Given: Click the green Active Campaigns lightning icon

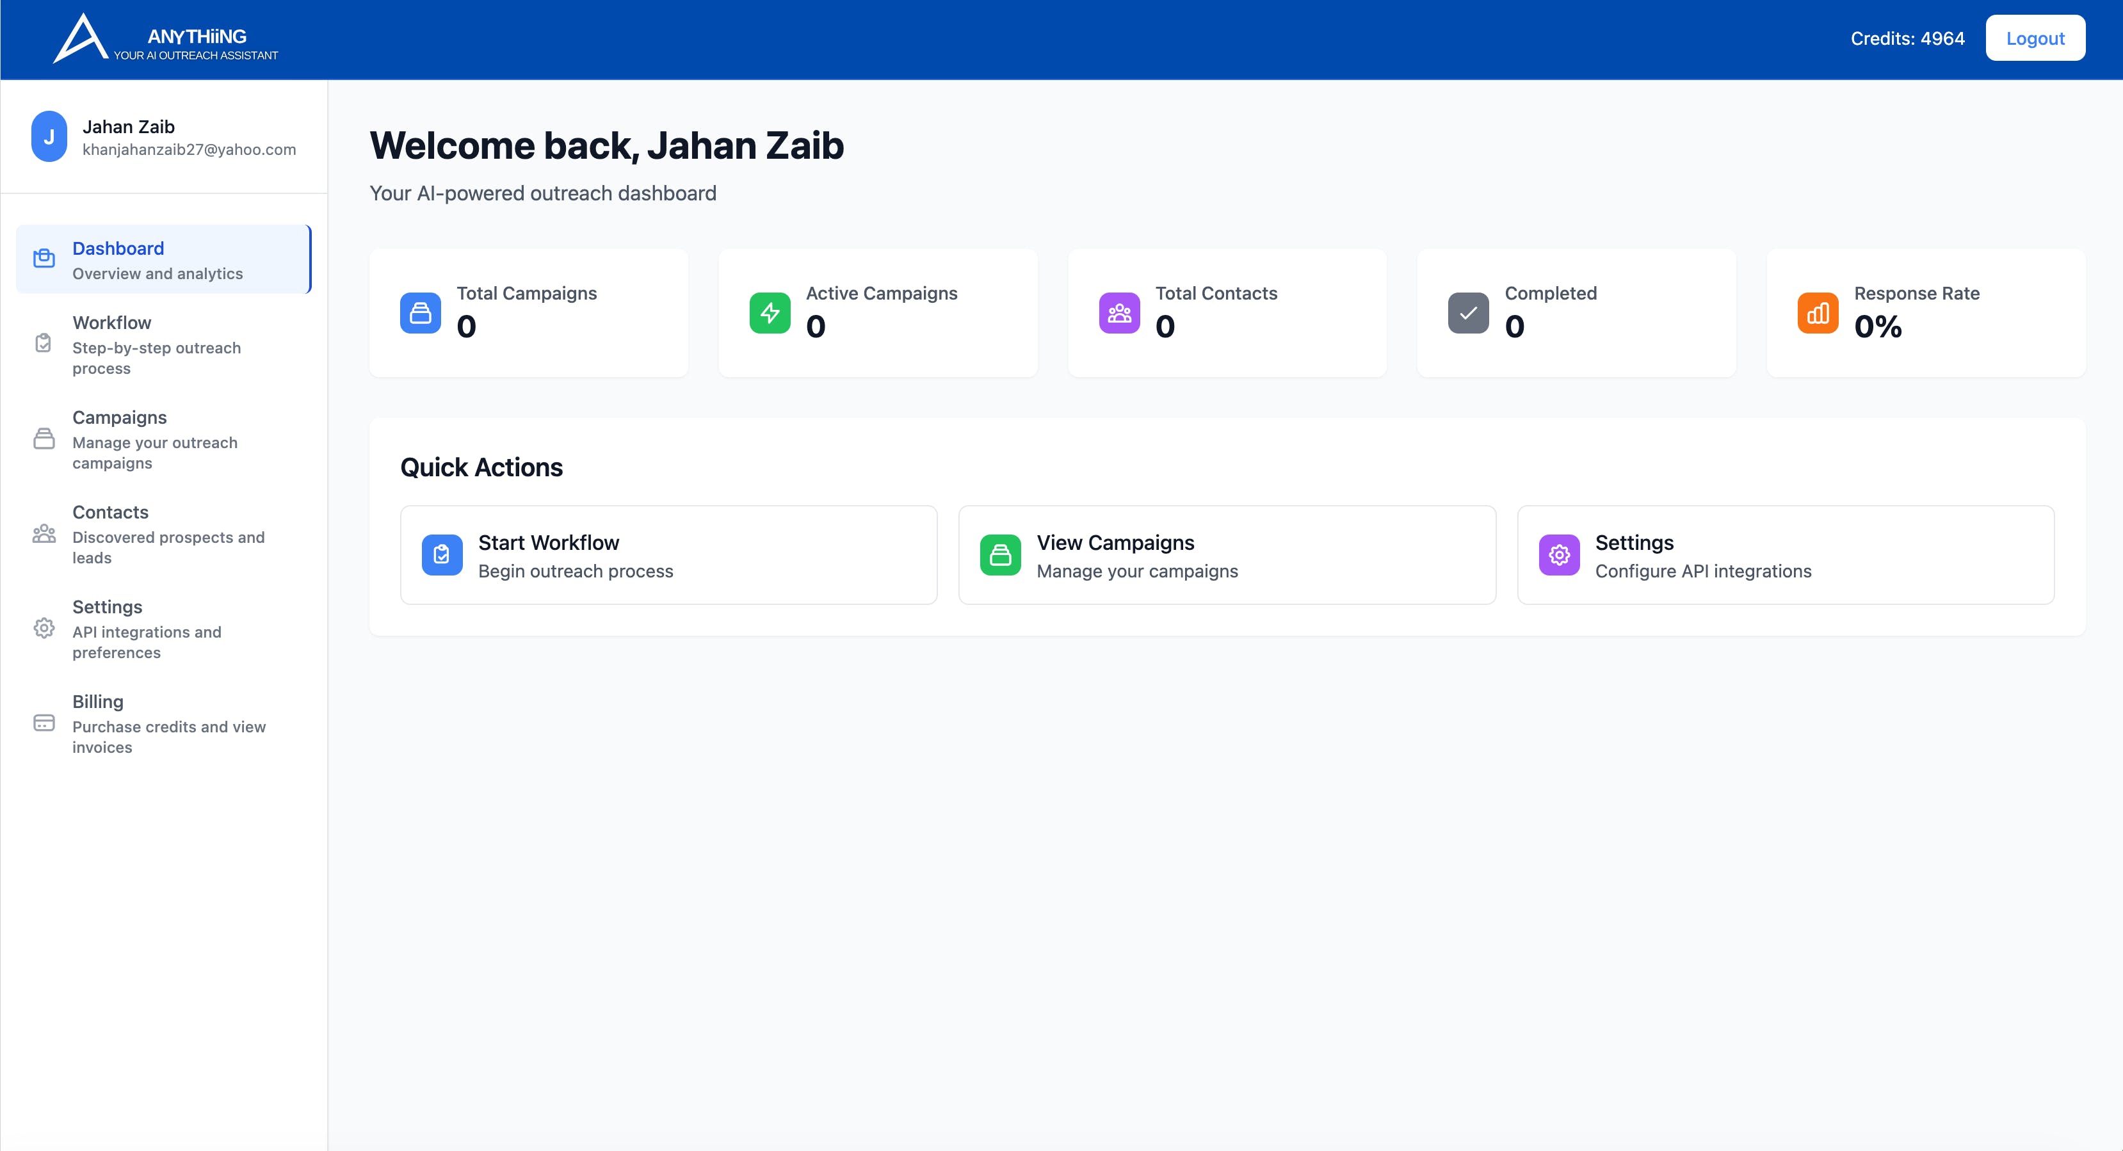Looking at the screenshot, I should point(770,313).
